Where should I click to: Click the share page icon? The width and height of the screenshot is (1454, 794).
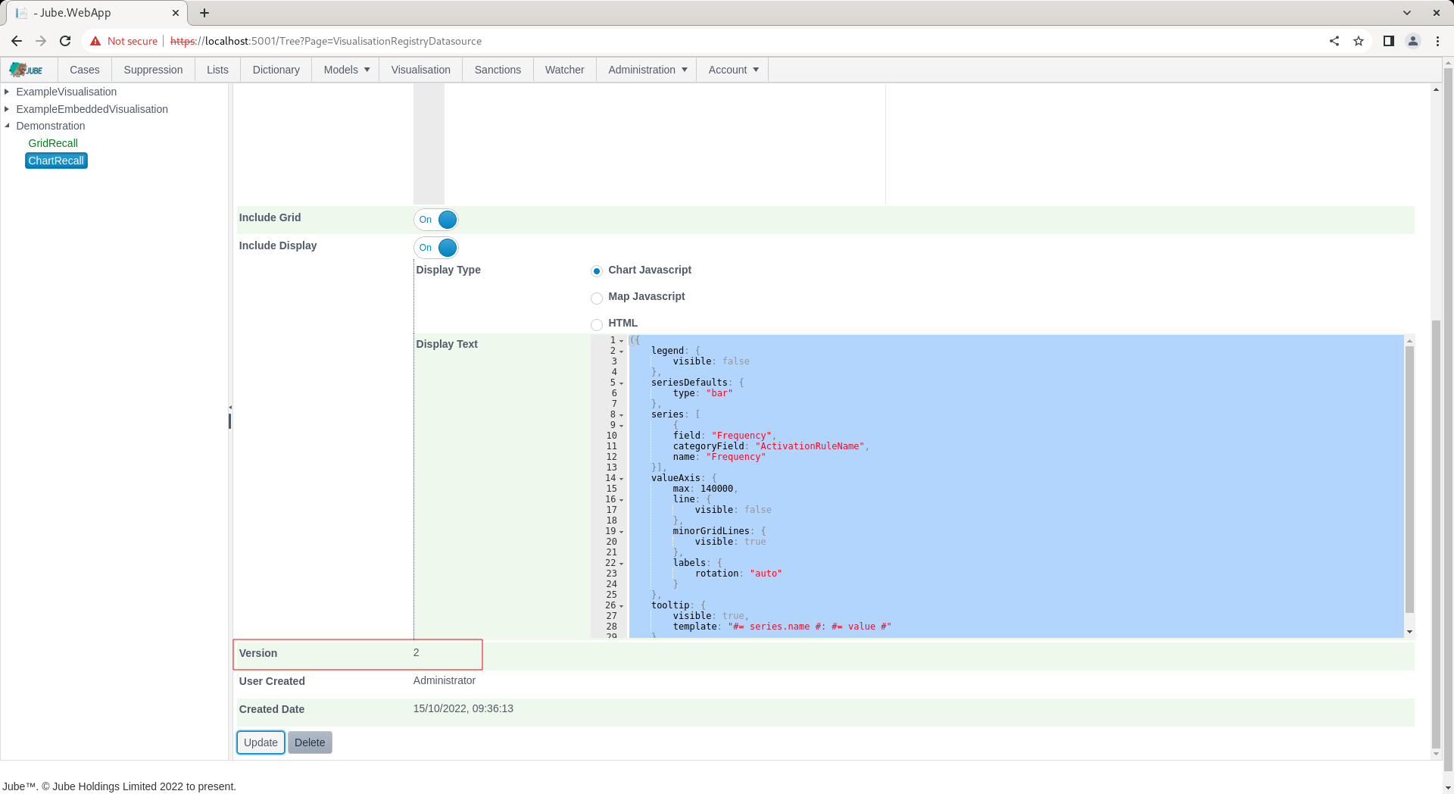coord(1334,41)
